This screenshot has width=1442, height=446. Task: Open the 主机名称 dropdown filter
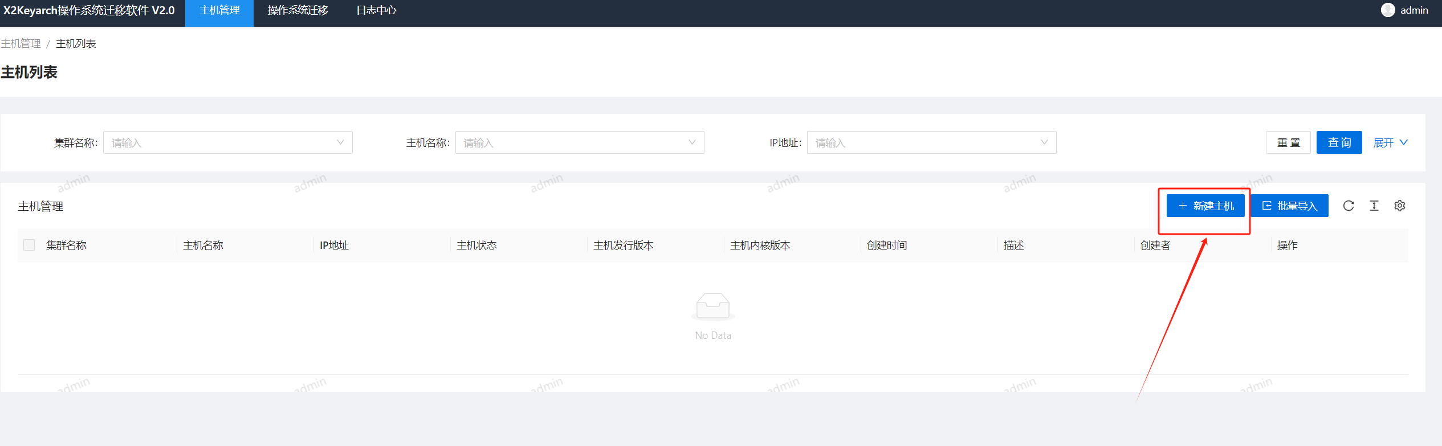coord(579,142)
